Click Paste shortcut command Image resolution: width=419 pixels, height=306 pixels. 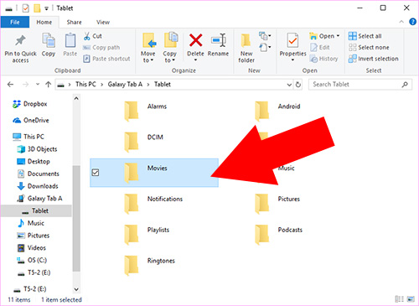click(x=107, y=59)
